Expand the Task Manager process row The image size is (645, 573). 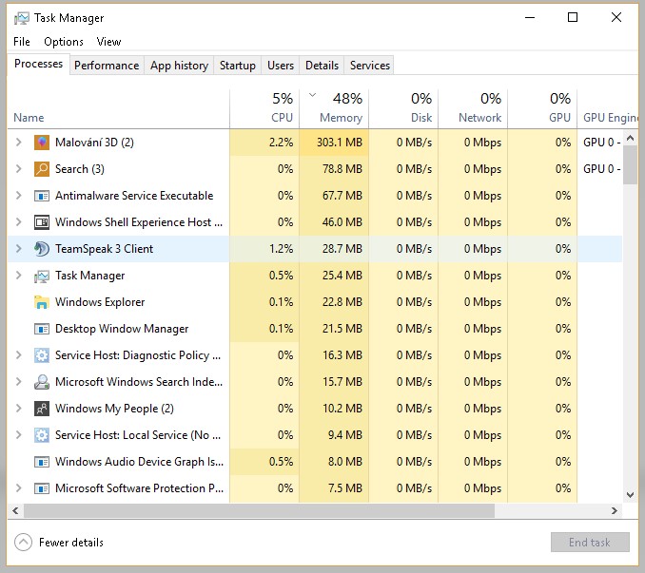pyautogui.click(x=18, y=276)
